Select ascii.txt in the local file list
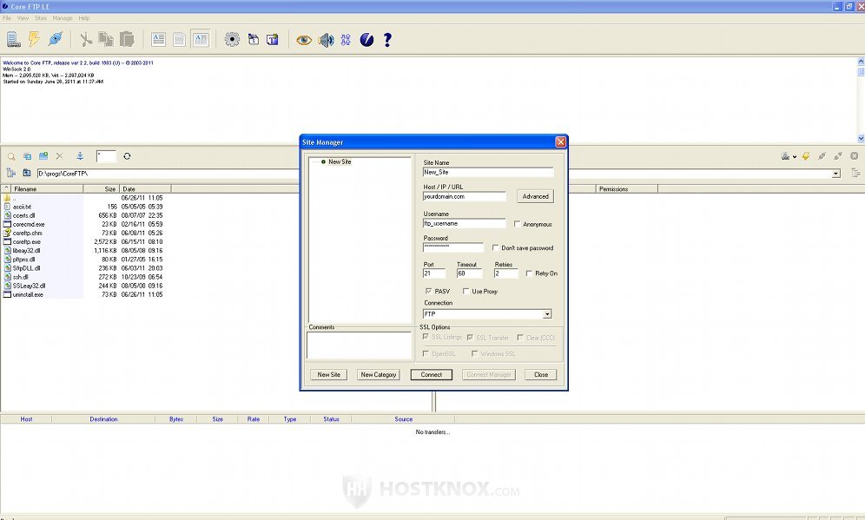Viewport: 865px width, 520px height. pyautogui.click(x=22, y=207)
